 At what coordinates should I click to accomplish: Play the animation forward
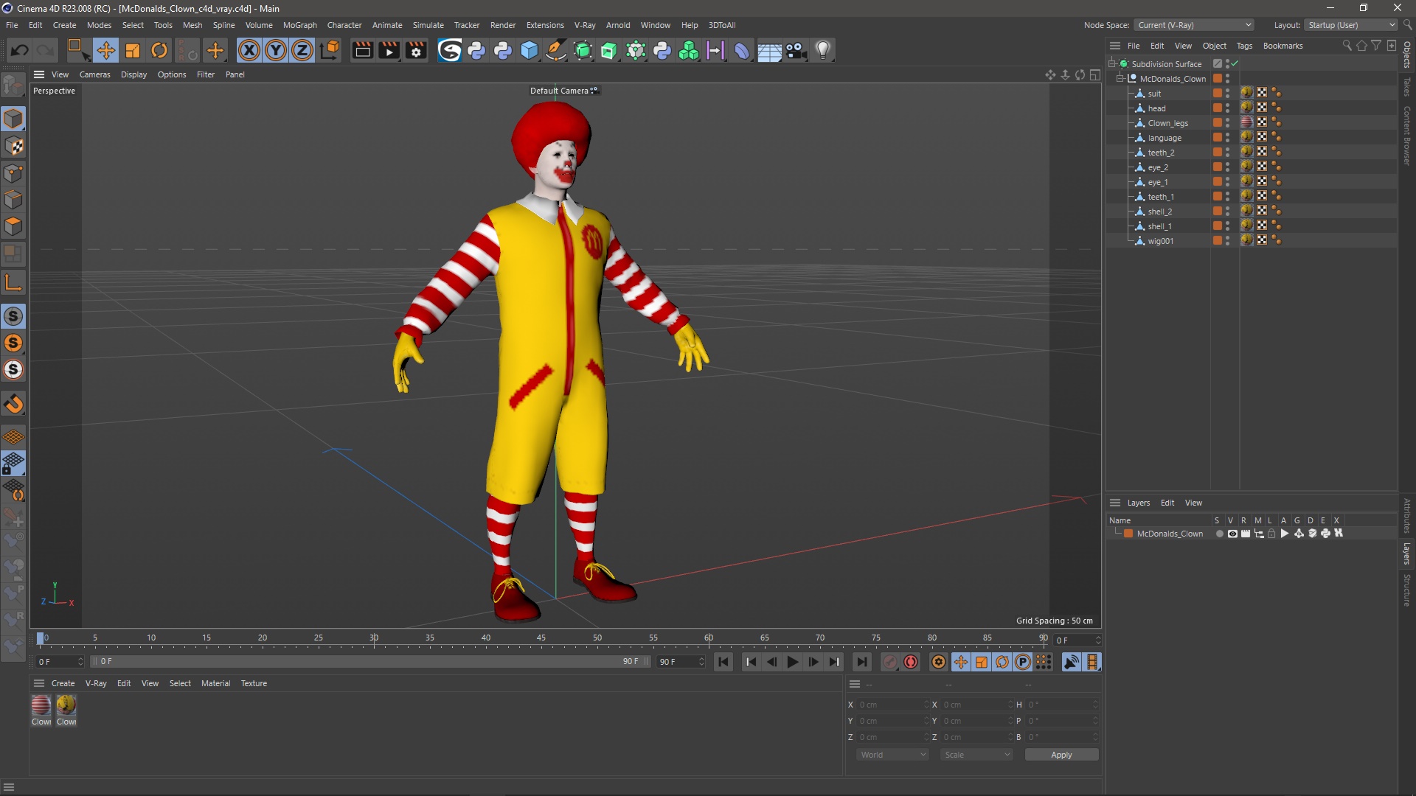792,662
